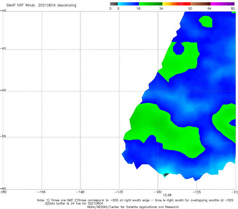Click the note line 'Times are GMT'
The image size is (238, 209).
tap(135, 200)
